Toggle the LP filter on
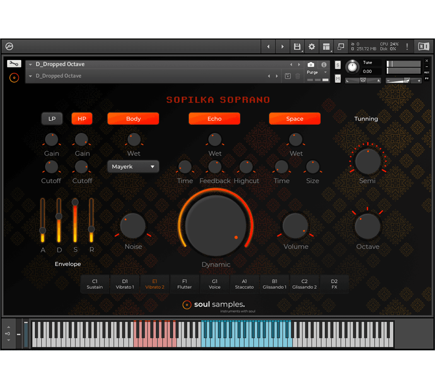The height and width of the screenshot is (389, 435). [x=52, y=119]
